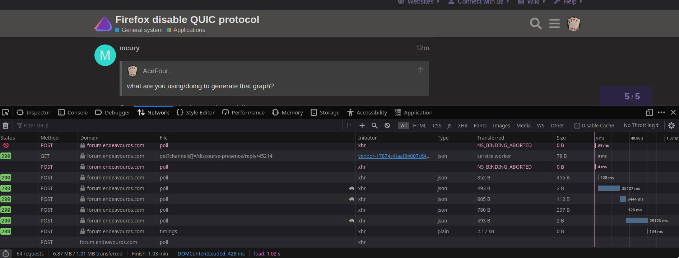679x258 pixels.
Task: Toggle the Fonts request filter
Action: pyautogui.click(x=480, y=126)
